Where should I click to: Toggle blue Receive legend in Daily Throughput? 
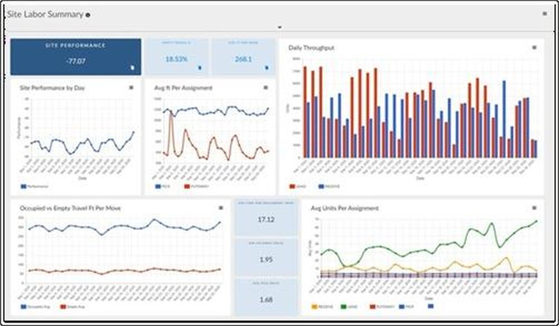click(x=329, y=186)
